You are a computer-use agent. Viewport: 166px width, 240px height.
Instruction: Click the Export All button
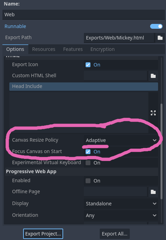coord(115,234)
